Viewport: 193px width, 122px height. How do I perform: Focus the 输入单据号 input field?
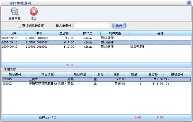coord(92,26)
